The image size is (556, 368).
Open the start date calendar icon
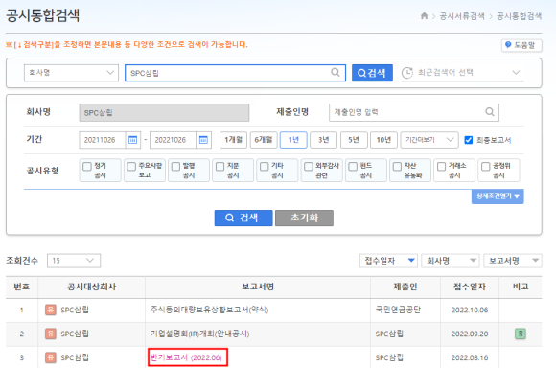coord(132,140)
